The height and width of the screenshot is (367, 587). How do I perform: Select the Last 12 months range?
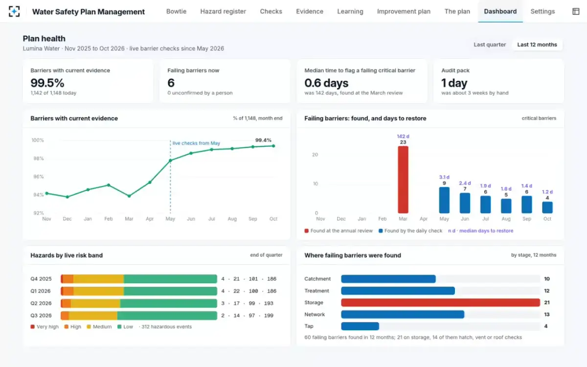pos(537,45)
